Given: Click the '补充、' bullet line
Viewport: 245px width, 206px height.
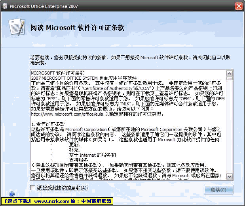Looking at the screenshot, I should tap(75, 150).
